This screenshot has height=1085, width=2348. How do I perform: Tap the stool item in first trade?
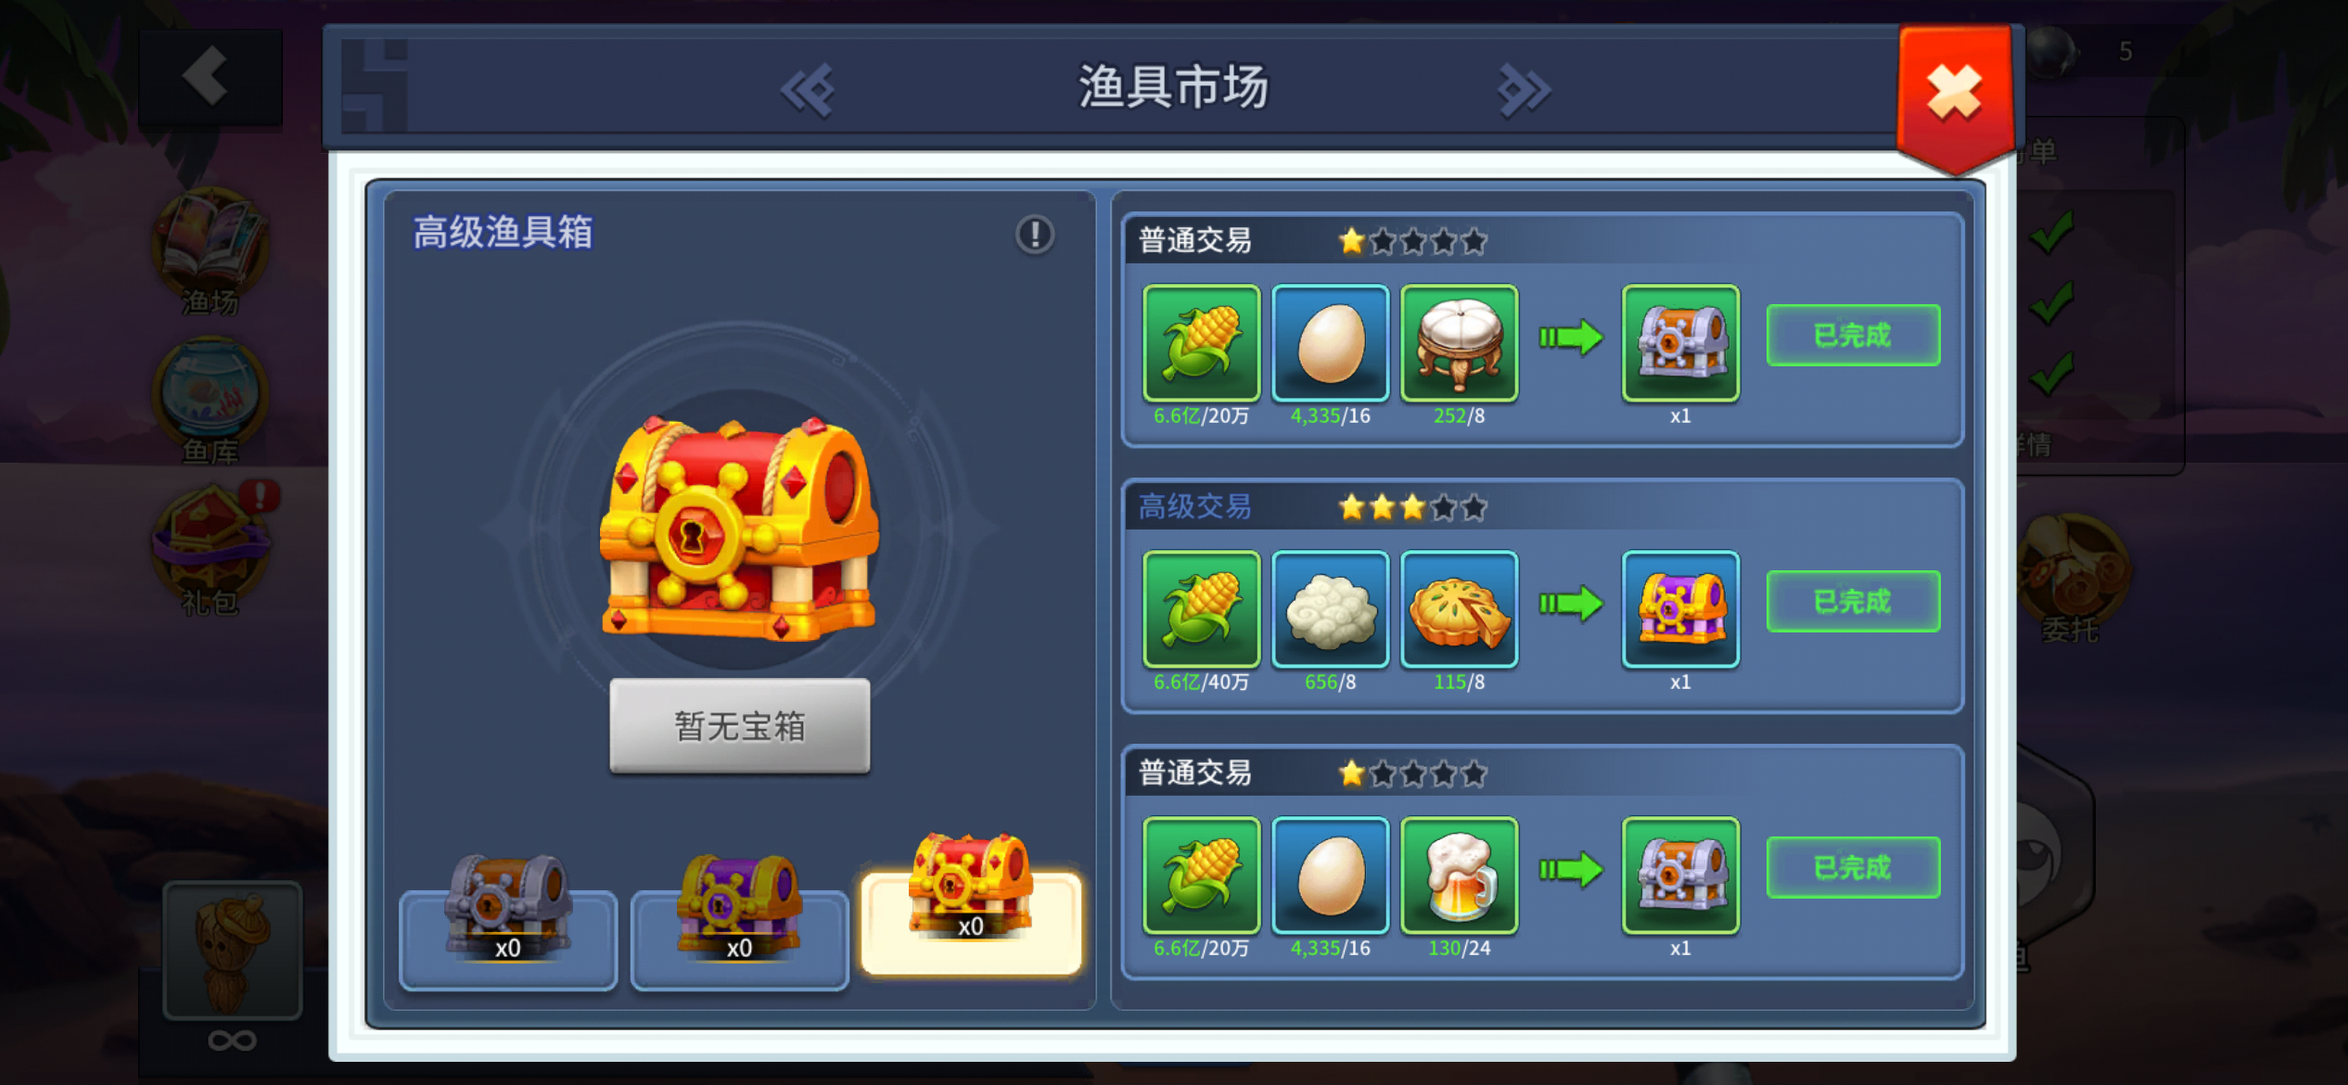tap(1459, 343)
